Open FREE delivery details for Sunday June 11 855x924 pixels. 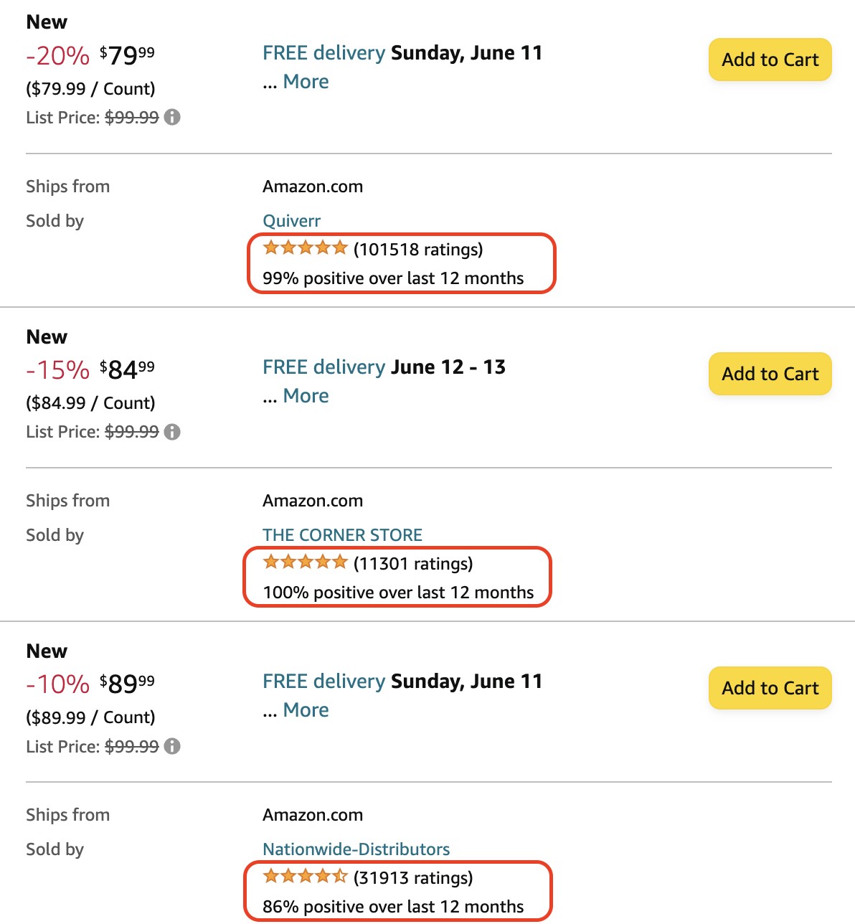323,52
